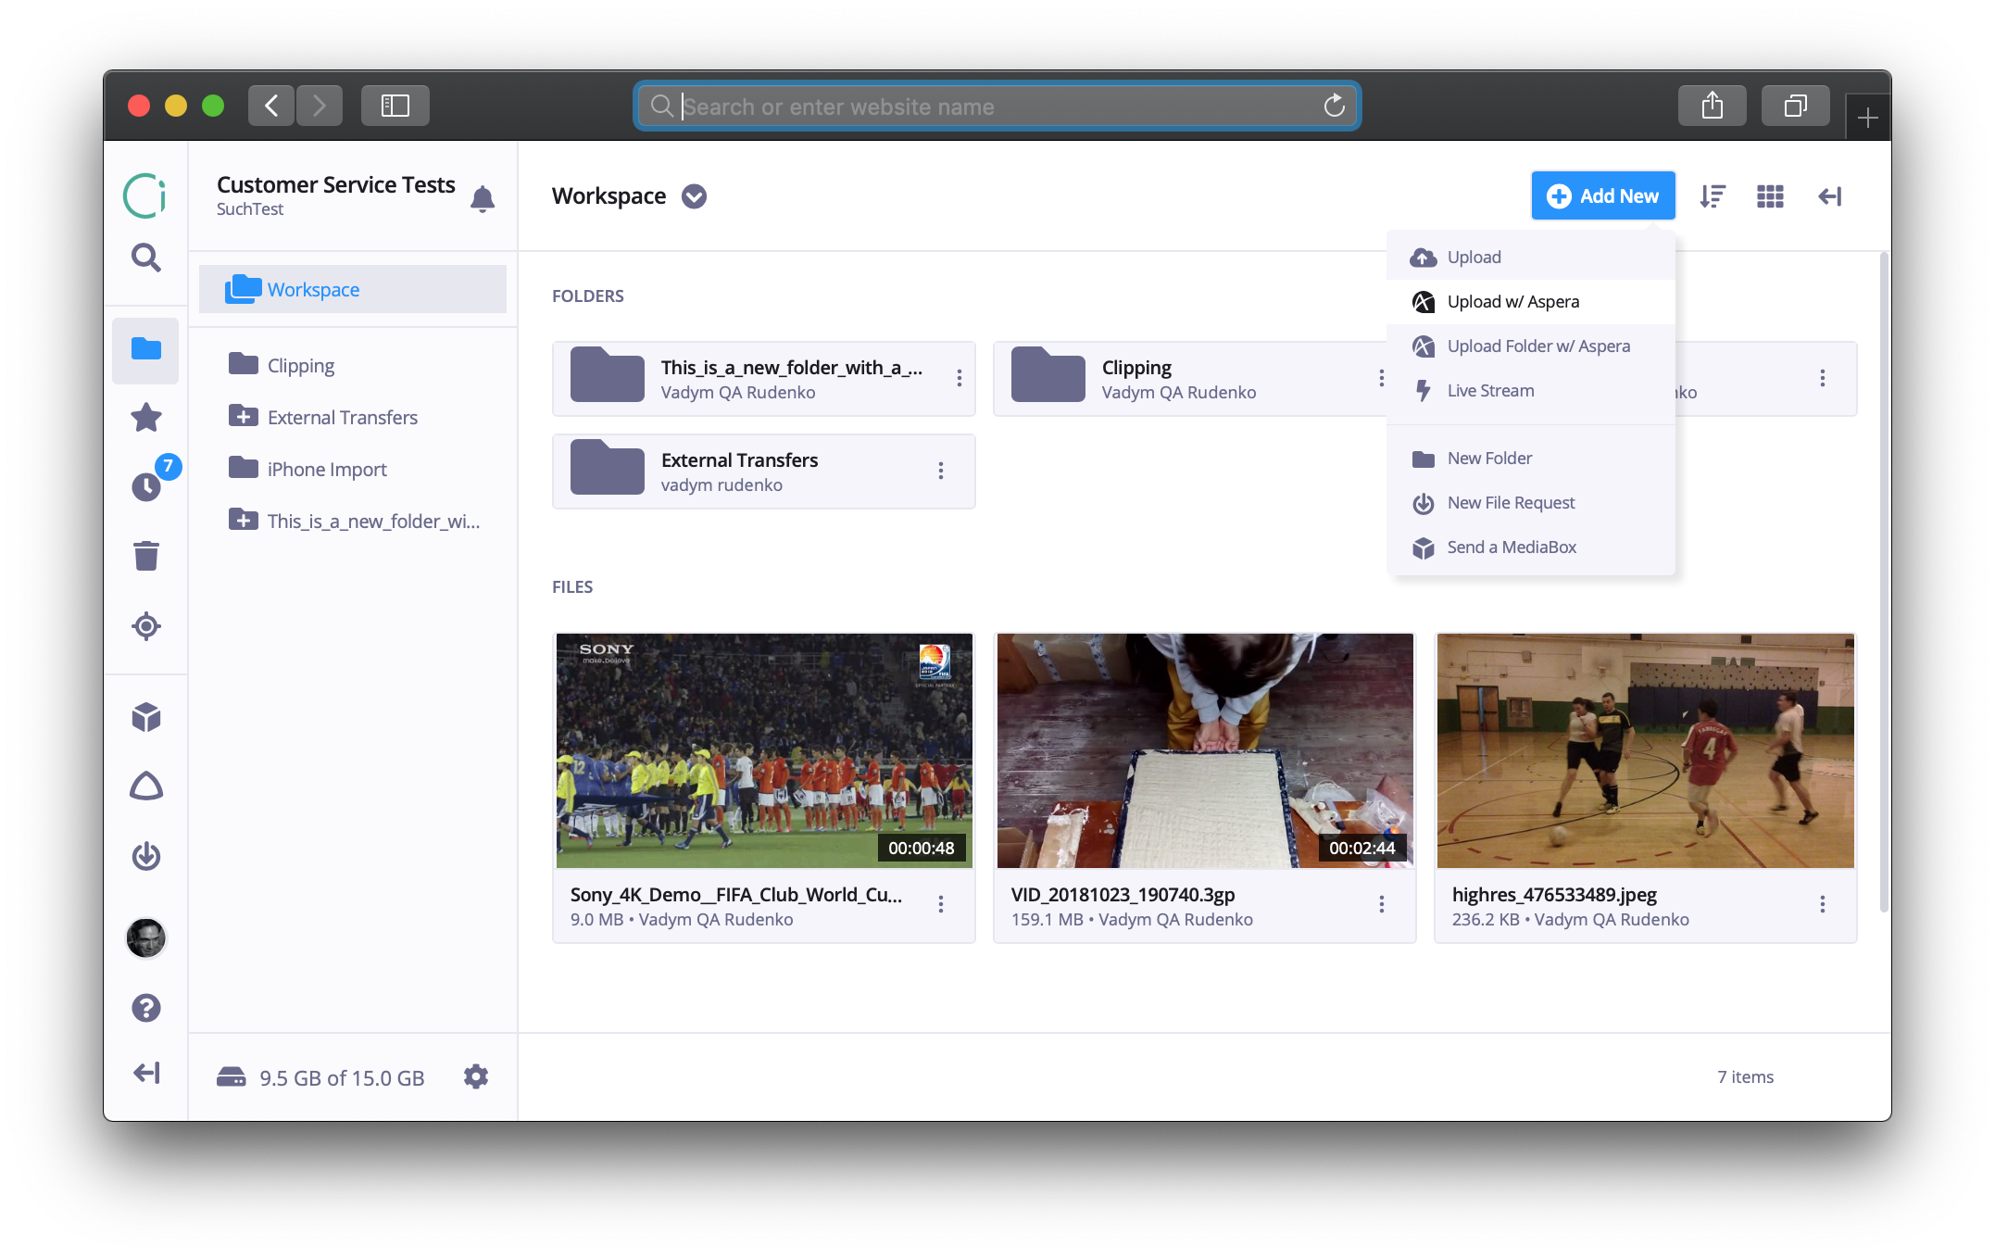Click the storage drive icon
Screen dimensions: 1995x1258
(232, 1076)
